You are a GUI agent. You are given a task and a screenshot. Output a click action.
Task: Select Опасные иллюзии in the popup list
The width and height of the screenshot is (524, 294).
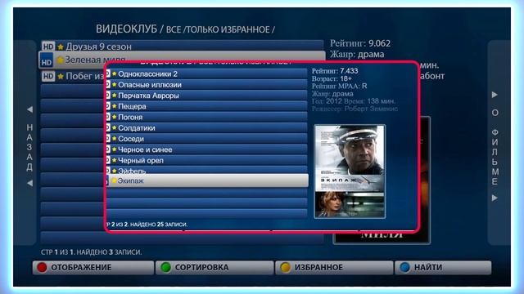207,85
